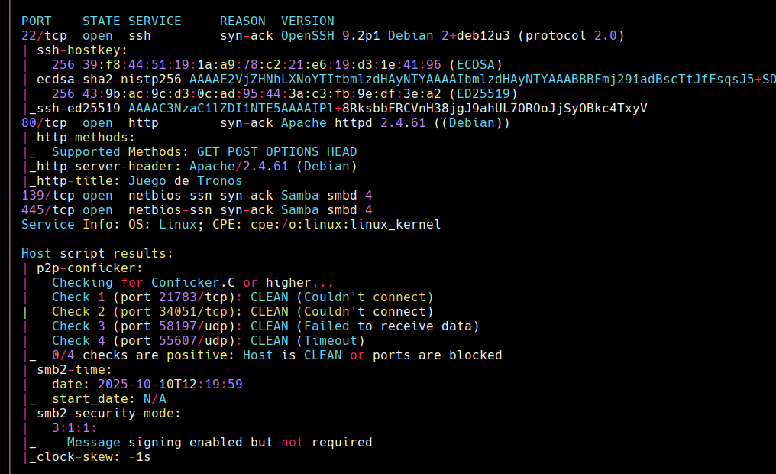Click Check 1 port 21783/tcp line
This screenshot has height=474, width=776.
tap(243, 297)
